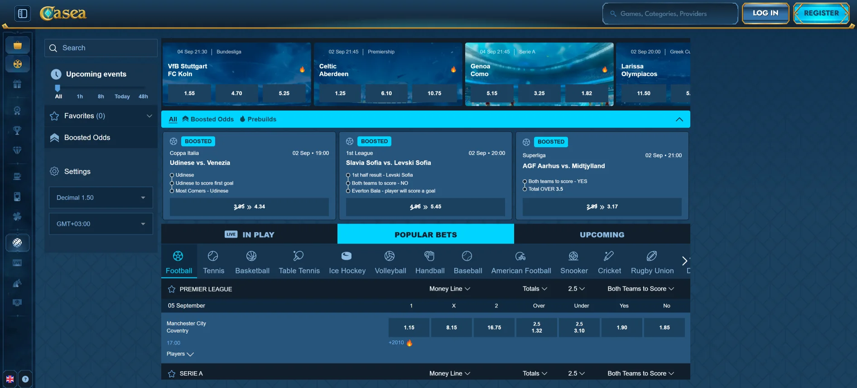The height and width of the screenshot is (388, 857).
Task: Open Decimal 1.50 odds format dropdown
Action: (101, 197)
